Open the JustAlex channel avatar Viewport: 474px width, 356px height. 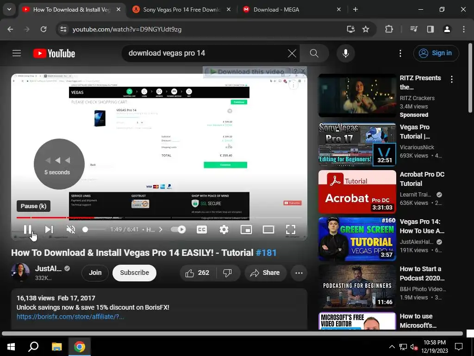pyautogui.click(x=20, y=272)
